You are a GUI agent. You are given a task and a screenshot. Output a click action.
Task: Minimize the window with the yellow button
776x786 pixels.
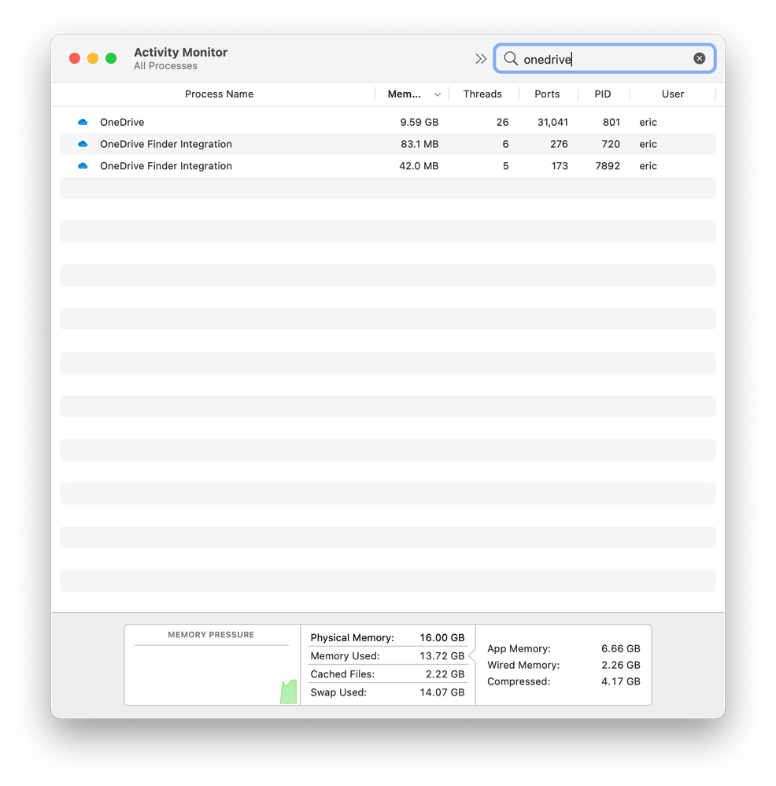tap(93, 59)
